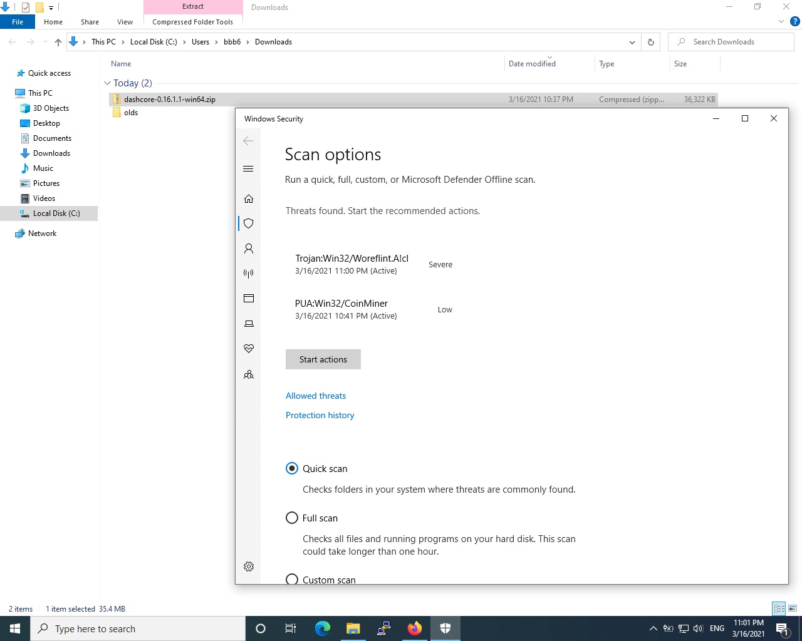The width and height of the screenshot is (802, 641).
Task: Open Device performance & health heart icon
Action: point(249,349)
